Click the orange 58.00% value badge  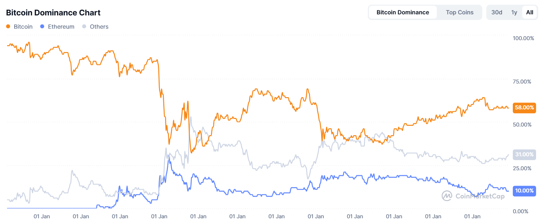[x=524, y=108]
